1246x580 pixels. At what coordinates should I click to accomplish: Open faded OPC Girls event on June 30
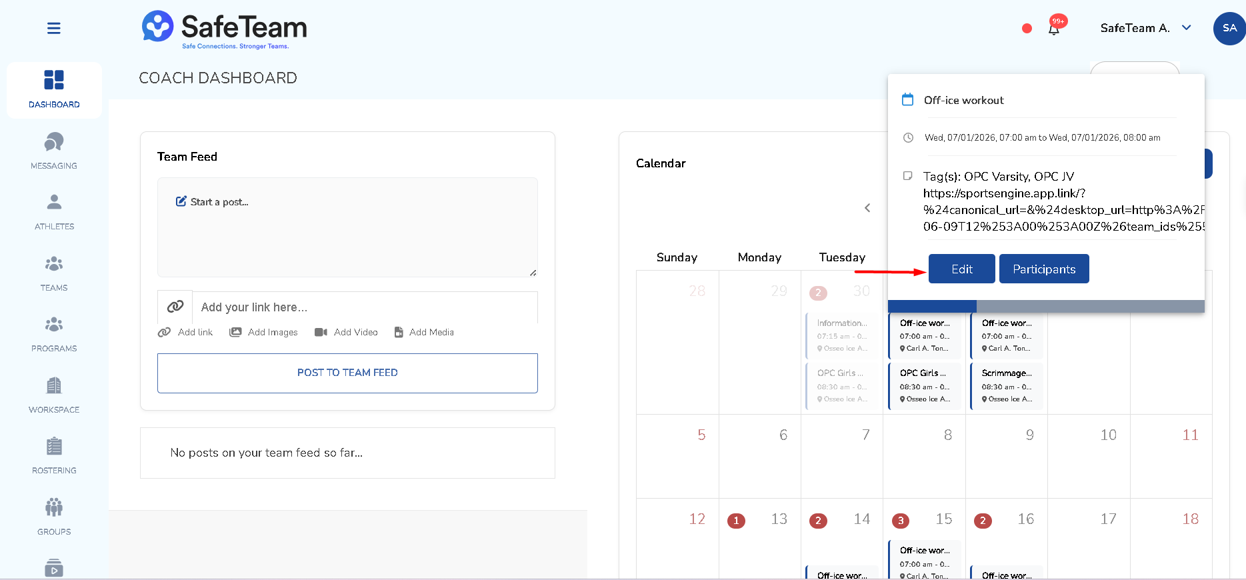(843, 386)
